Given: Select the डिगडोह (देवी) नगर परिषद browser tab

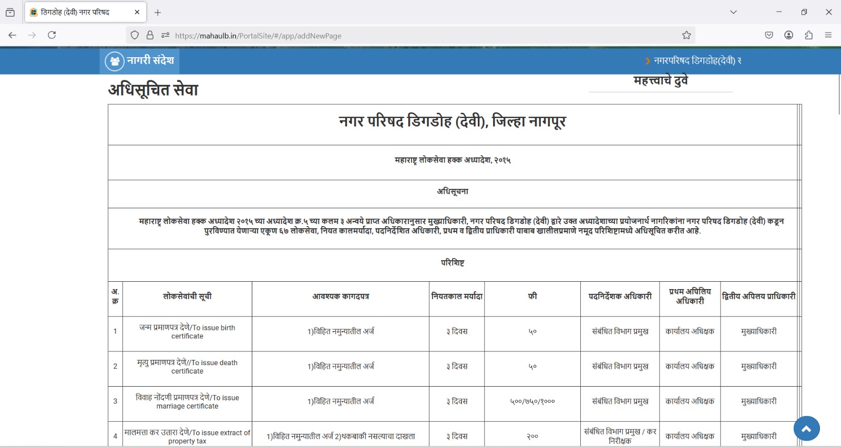Looking at the screenshot, I should click(85, 12).
